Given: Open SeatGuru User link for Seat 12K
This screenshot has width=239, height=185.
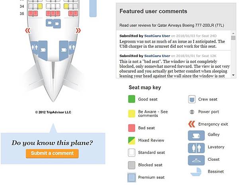Looking at the screenshot, I should coord(157,56).
